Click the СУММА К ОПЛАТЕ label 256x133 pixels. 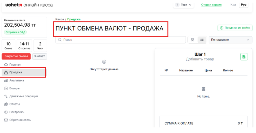(179, 123)
